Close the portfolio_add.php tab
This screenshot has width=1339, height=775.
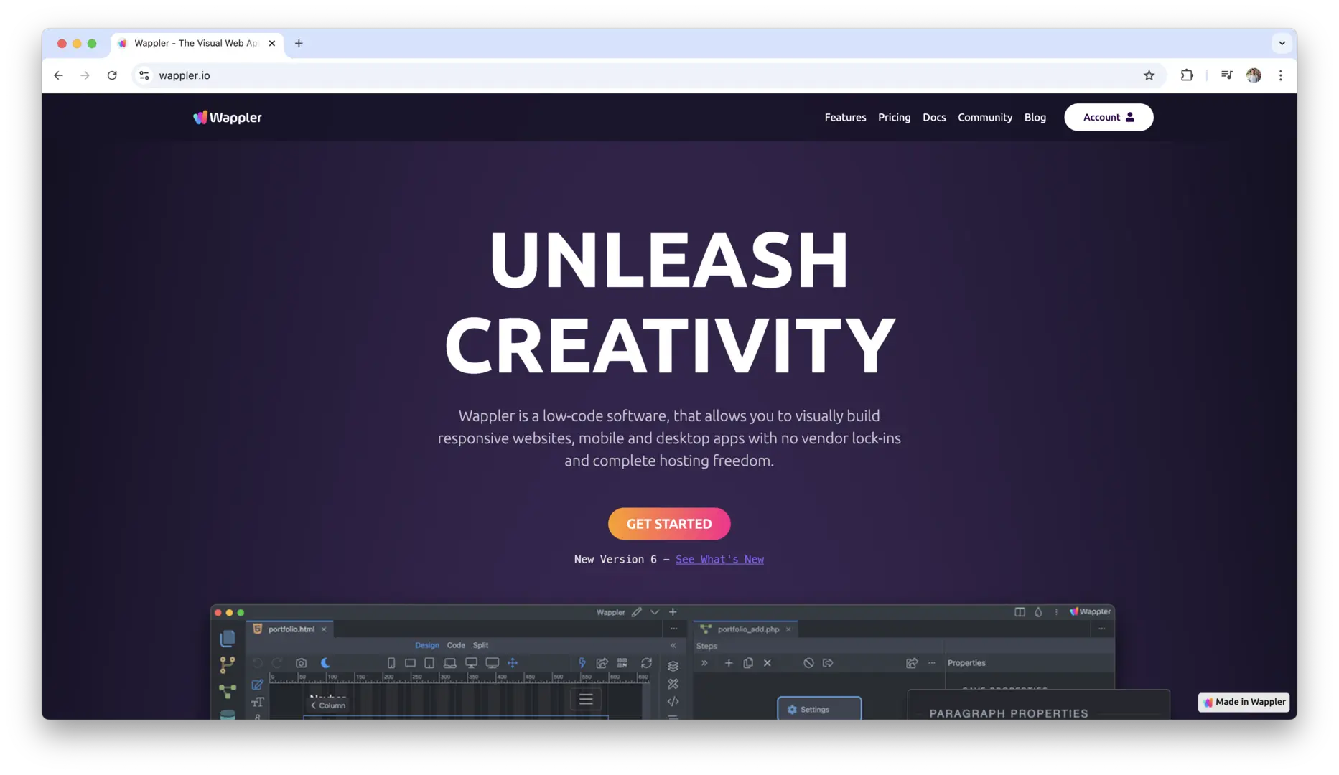pos(788,629)
